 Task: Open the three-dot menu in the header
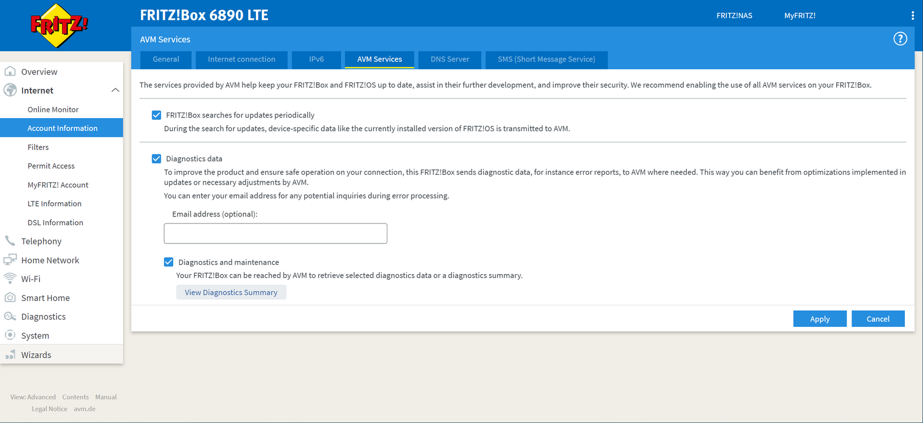click(x=913, y=15)
